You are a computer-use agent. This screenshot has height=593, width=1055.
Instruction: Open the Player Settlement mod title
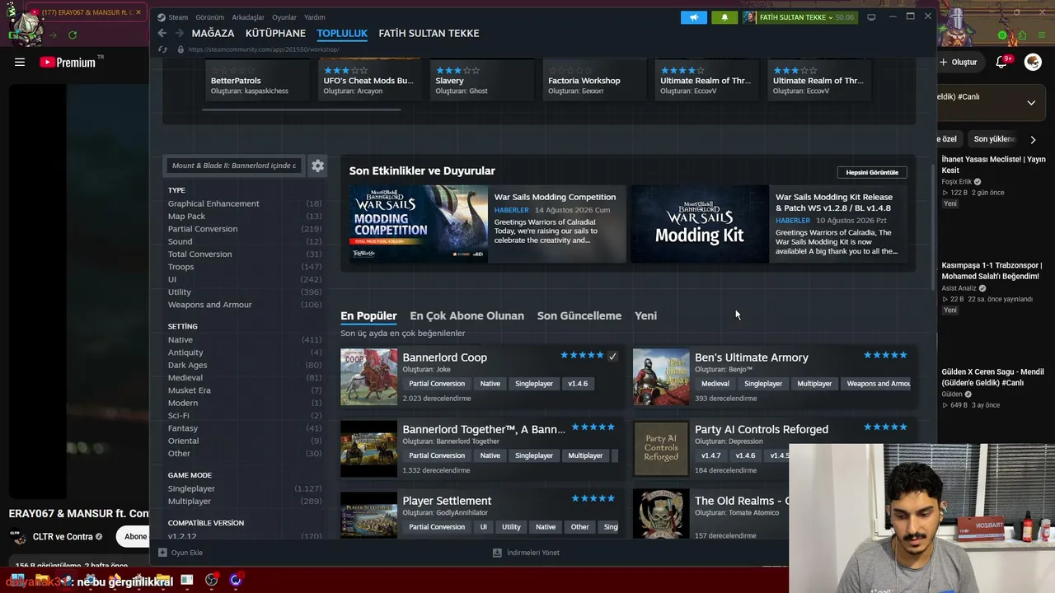coord(447,501)
